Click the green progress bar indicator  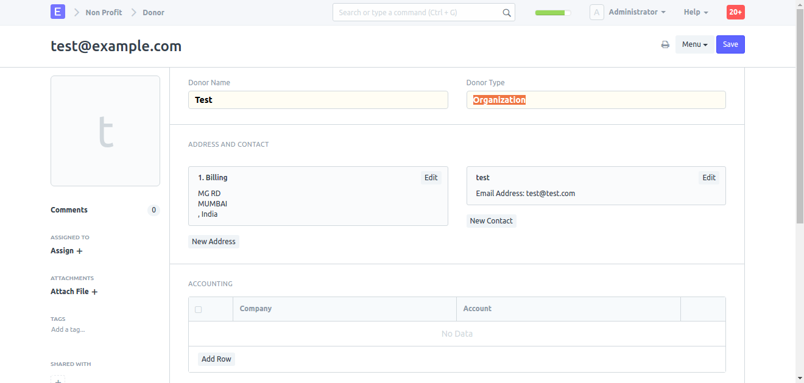click(552, 12)
